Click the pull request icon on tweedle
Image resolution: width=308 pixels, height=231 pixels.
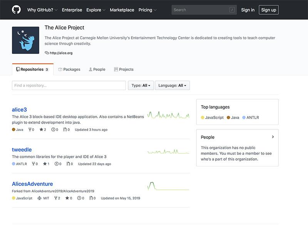(68, 164)
